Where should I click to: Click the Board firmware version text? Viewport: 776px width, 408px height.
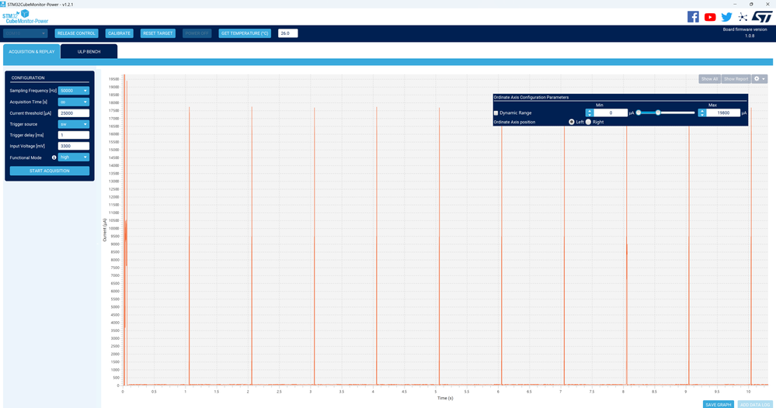[x=745, y=29]
